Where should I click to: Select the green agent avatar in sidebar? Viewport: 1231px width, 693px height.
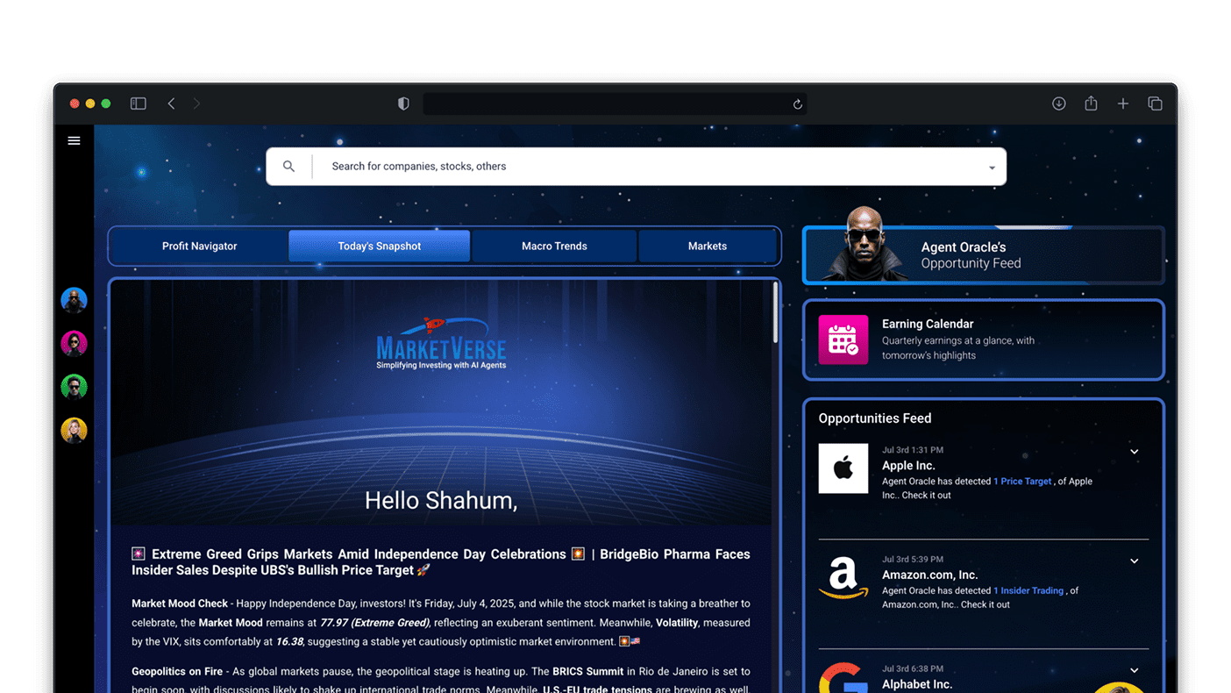point(74,387)
